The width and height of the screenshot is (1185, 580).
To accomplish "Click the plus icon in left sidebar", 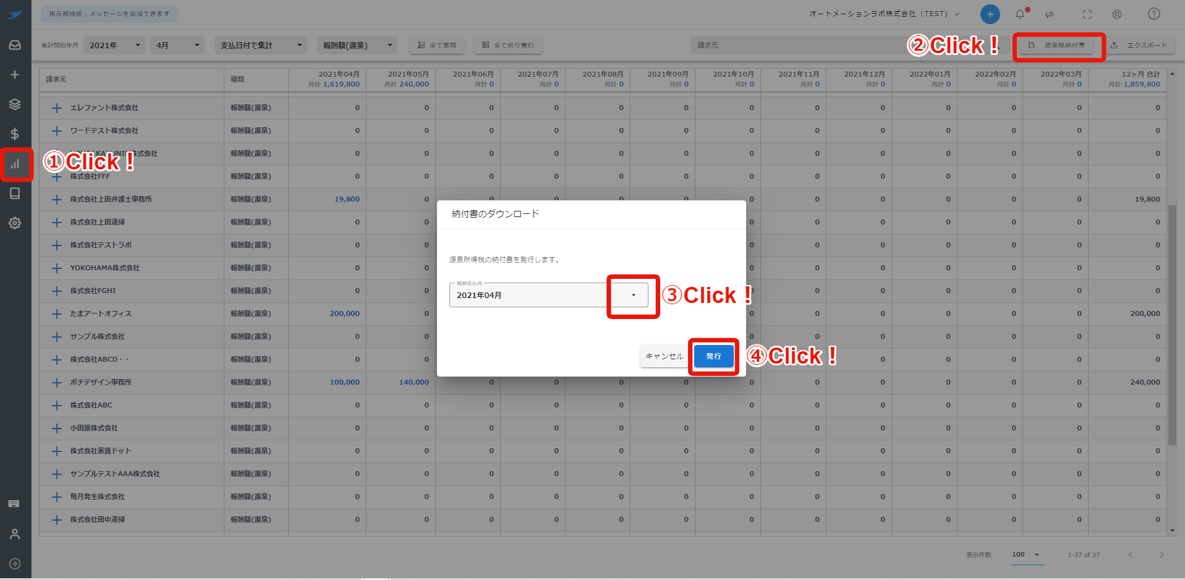I will coord(15,75).
